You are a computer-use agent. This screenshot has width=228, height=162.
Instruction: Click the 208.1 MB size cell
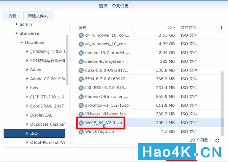coord(165,123)
